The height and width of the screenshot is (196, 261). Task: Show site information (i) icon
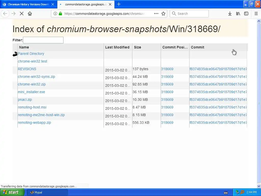point(55,14)
